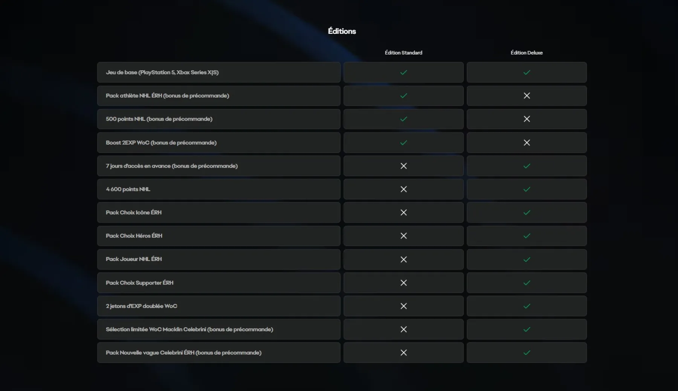
Task: Select the Édition Standard column header
Action: 403,53
